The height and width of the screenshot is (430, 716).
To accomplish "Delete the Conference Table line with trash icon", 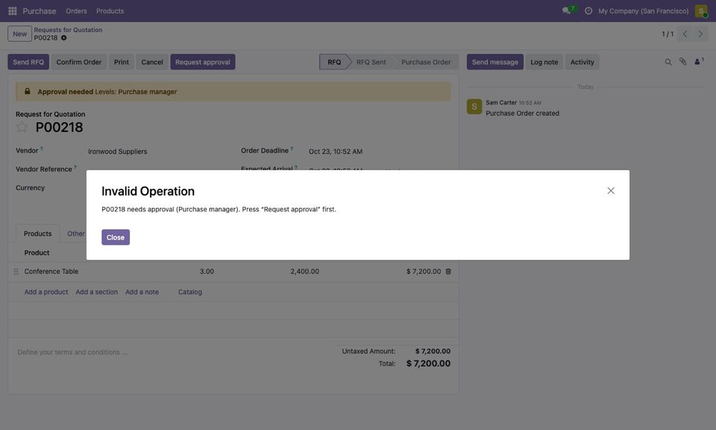I will click(448, 272).
